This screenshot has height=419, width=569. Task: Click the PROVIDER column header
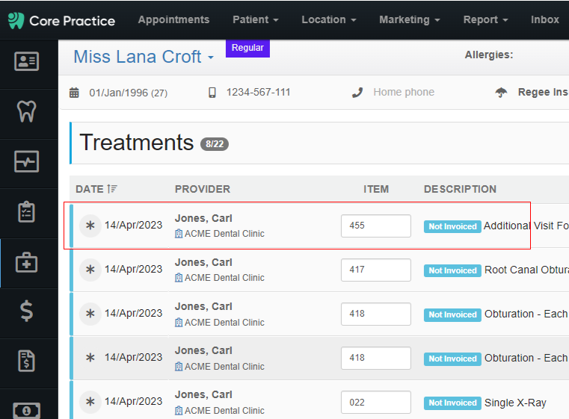[203, 189]
